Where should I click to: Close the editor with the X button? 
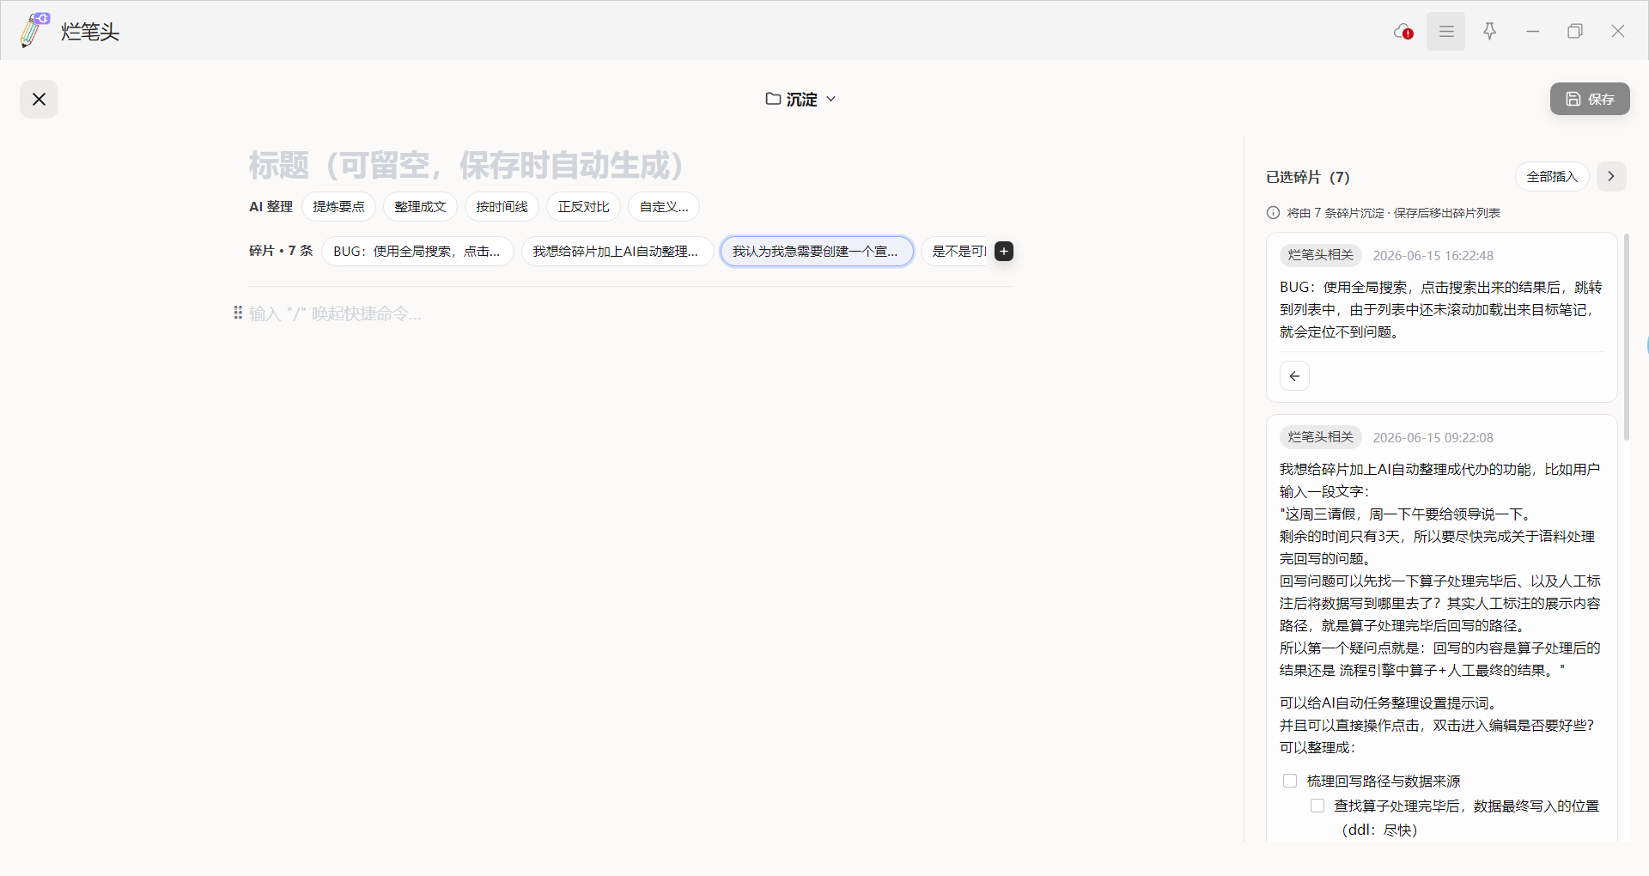40,100
